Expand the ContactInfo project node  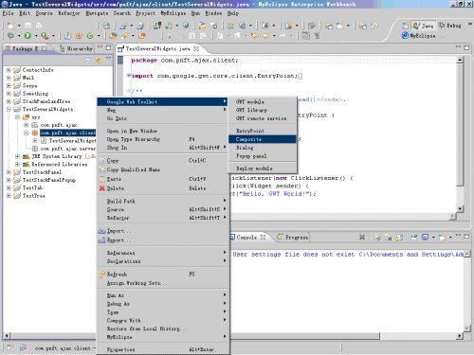coord(9,70)
